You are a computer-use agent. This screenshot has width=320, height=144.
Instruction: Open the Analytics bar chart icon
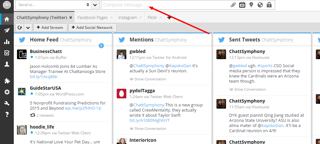(7, 42)
